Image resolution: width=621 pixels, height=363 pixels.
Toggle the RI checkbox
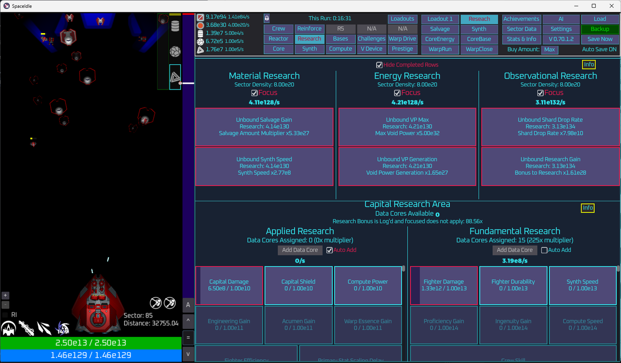(5, 314)
